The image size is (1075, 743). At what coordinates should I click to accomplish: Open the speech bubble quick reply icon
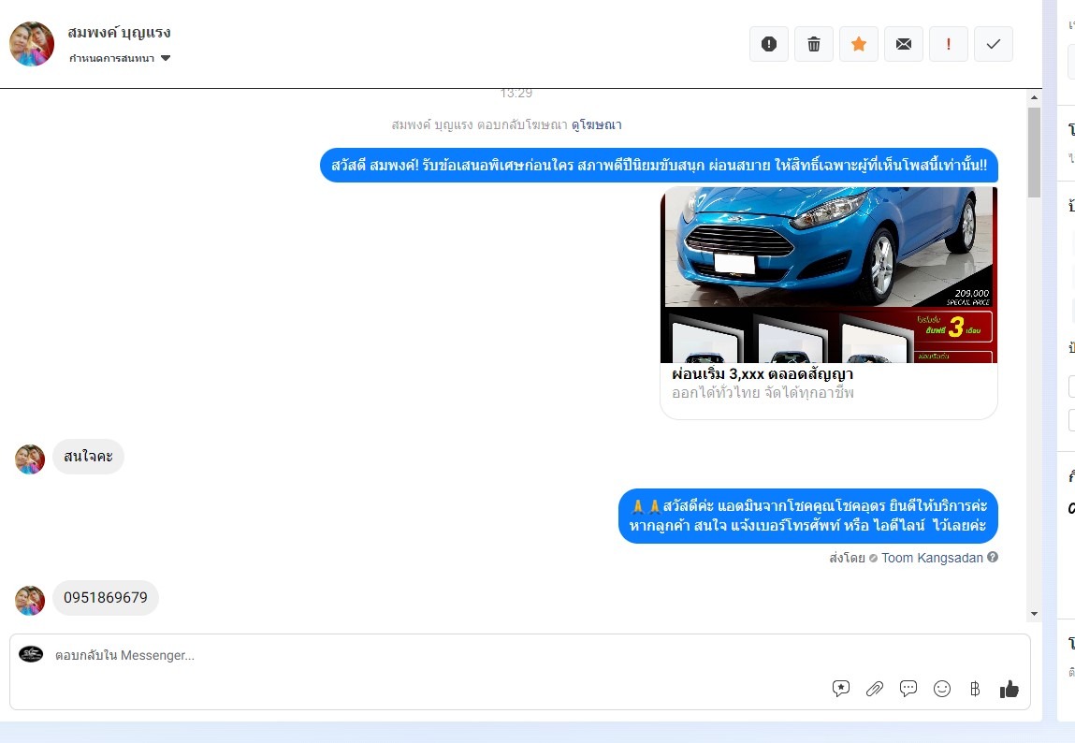click(908, 688)
